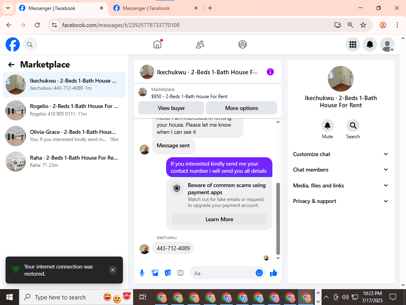Viewport: 406px width, 305px height.
Task: Open Facebook home via the logo
Action: [13, 44]
